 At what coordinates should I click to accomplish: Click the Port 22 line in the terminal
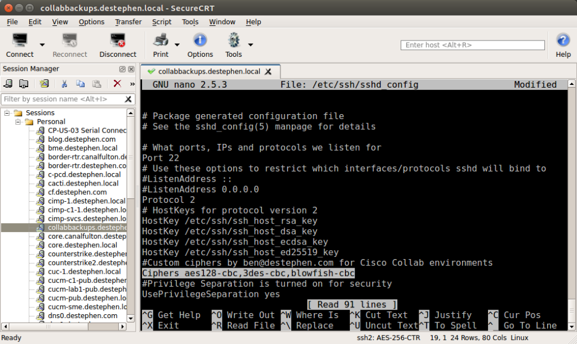pyautogui.click(x=161, y=158)
